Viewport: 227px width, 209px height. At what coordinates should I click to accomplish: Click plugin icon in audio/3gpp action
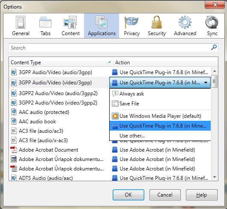click(x=115, y=72)
